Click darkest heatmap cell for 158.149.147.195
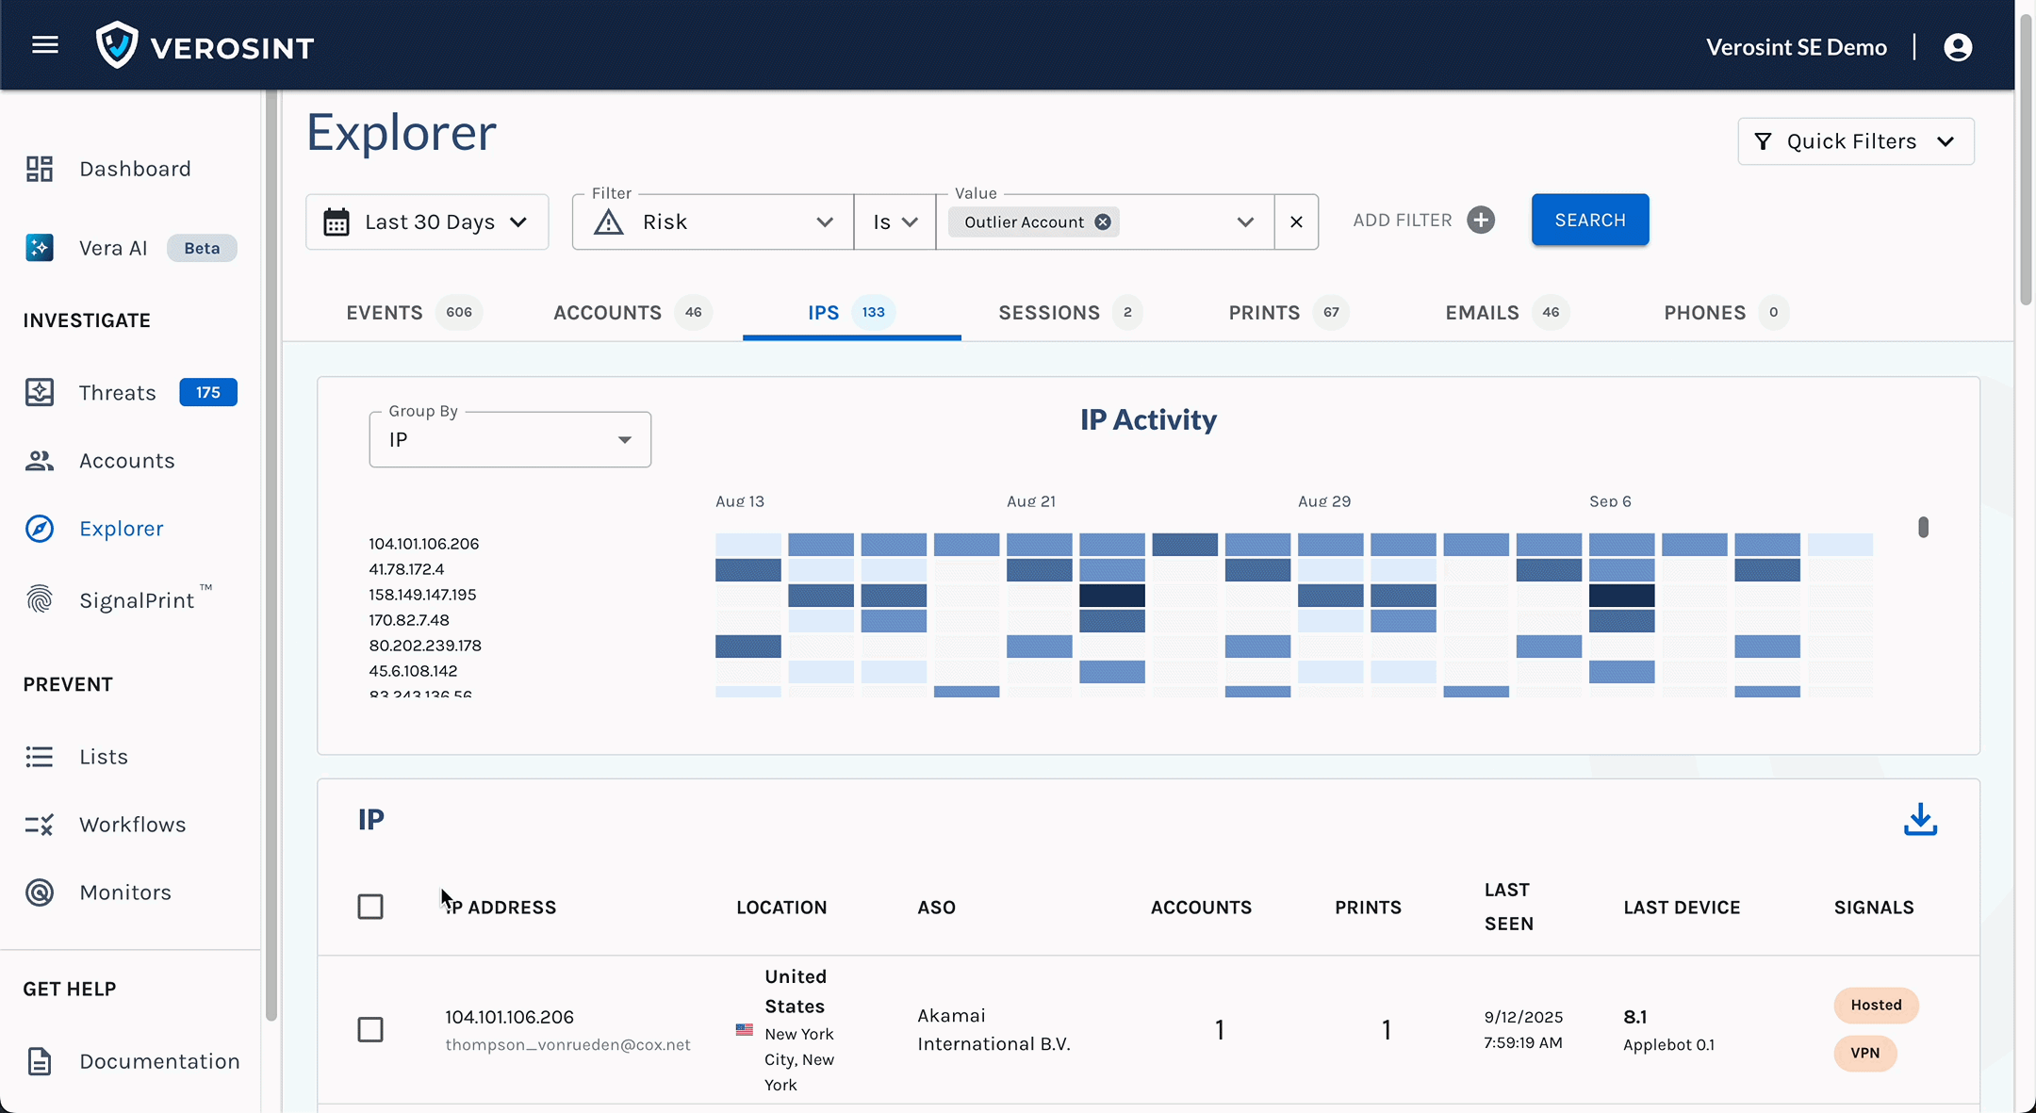Viewport: 2036px width, 1113px height. tap(1112, 596)
